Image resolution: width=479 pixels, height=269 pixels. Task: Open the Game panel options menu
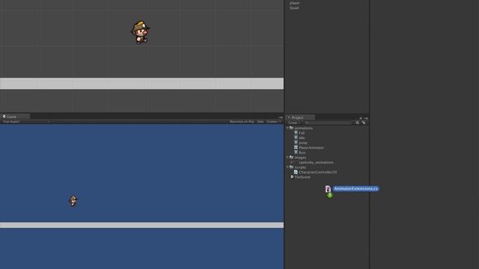[x=281, y=117]
